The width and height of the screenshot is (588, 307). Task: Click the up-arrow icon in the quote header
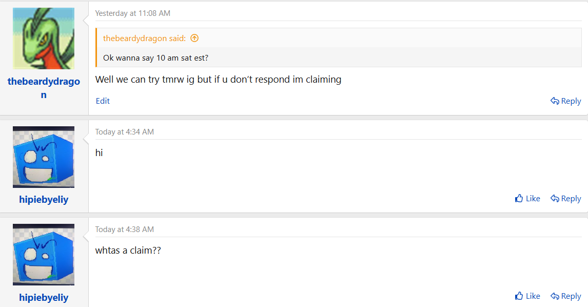[x=194, y=38]
